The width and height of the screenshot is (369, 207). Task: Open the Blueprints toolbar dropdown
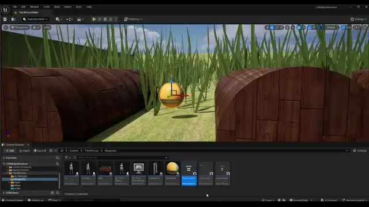pyautogui.click(x=69, y=19)
